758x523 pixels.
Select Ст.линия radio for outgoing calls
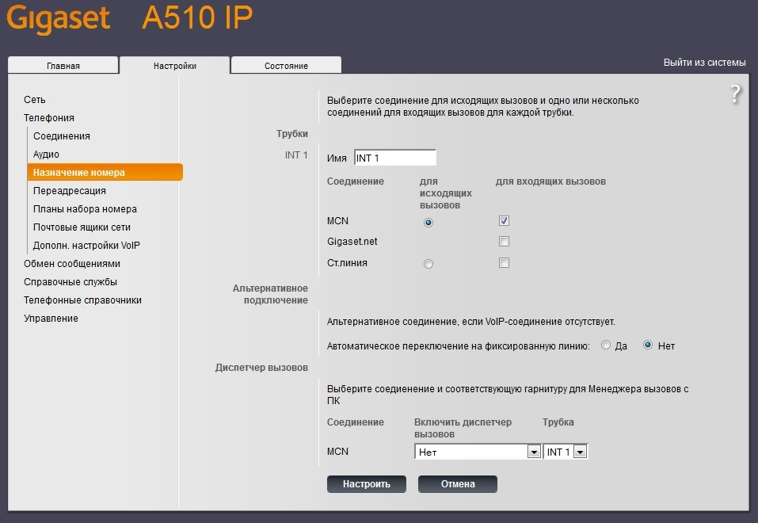[429, 264]
